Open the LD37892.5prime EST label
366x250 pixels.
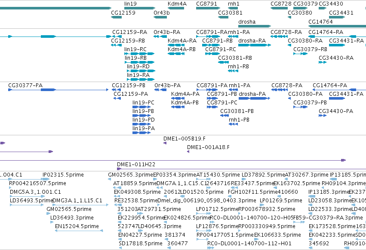263,175
